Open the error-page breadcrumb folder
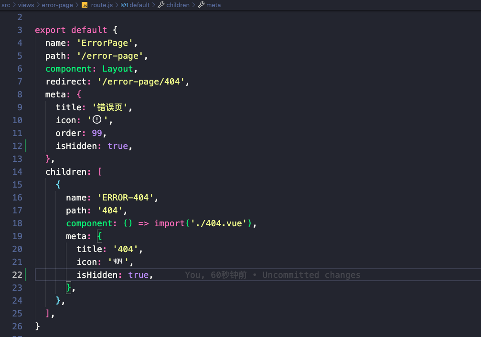 click(57, 5)
